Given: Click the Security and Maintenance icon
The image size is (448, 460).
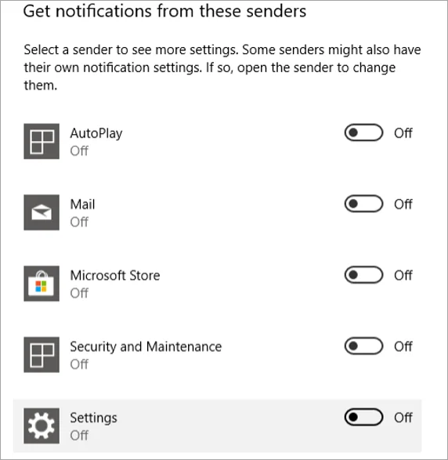Looking at the screenshot, I should coord(42,355).
